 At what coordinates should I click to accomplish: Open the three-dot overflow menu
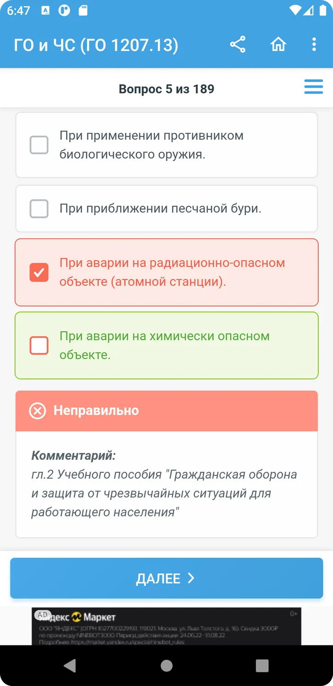click(x=314, y=45)
